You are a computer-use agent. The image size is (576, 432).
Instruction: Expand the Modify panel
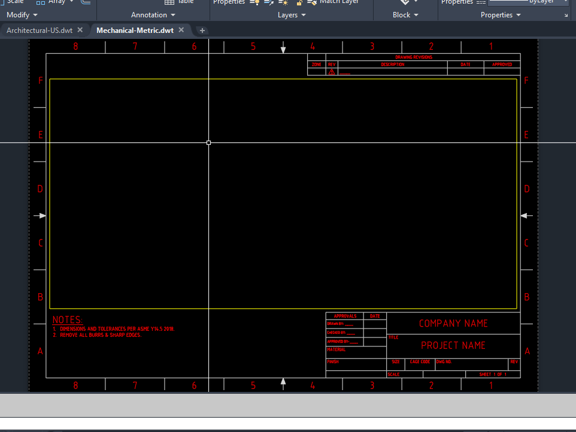22,15
